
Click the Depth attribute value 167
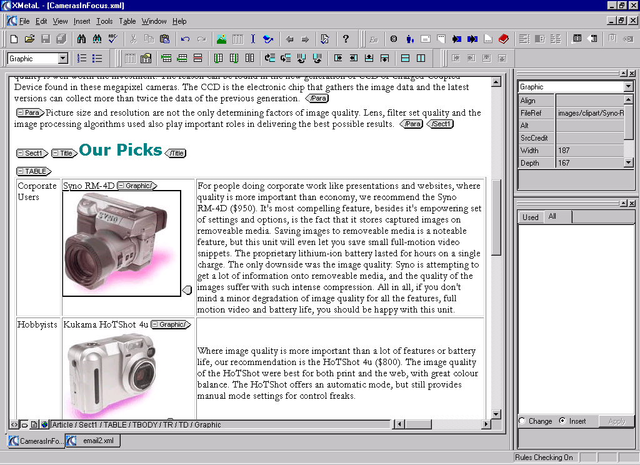(x=590, y=163)
